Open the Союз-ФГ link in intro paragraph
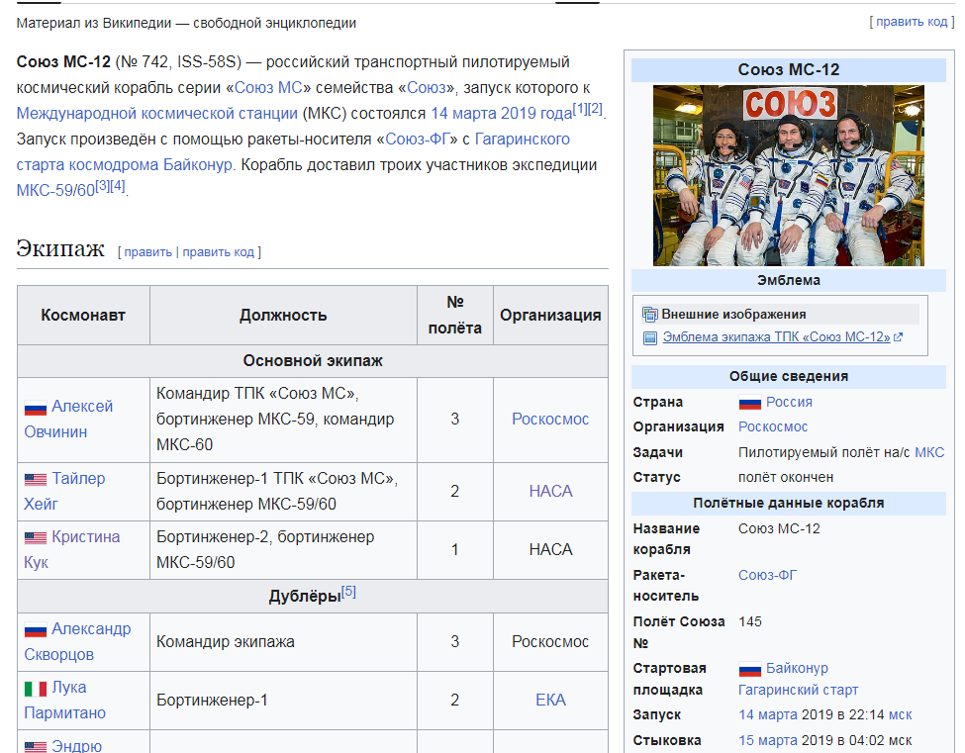This screenshot has width=965, height=753. click(x=418, y=140)
